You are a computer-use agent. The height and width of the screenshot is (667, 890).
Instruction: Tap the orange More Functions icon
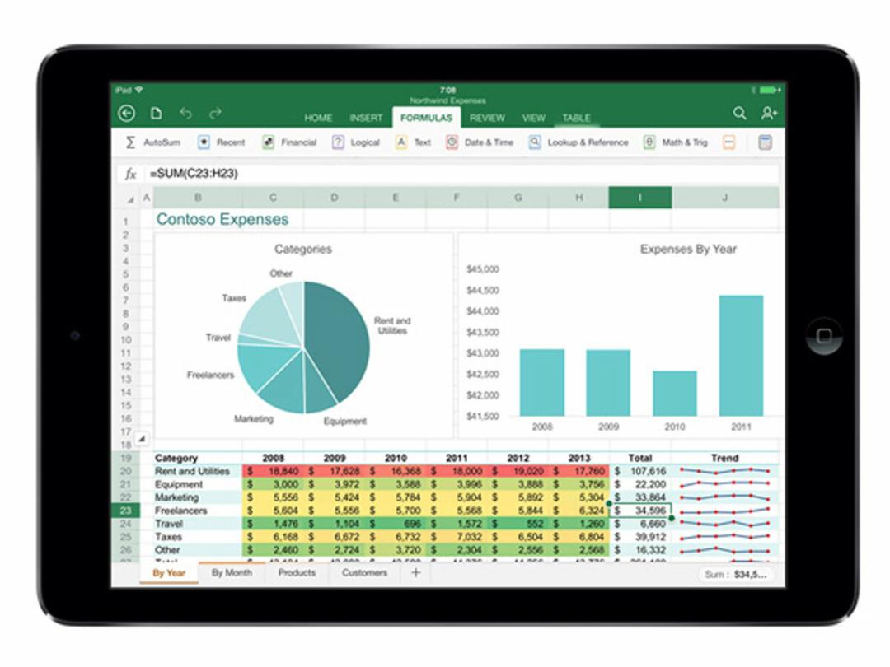(x=728, y=142)
